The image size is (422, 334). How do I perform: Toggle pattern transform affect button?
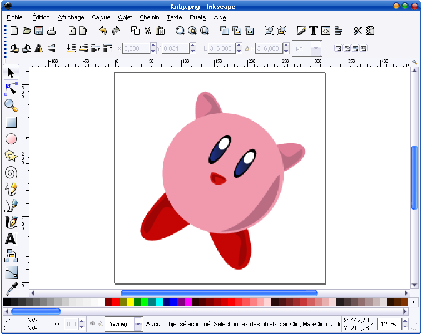click(x=363, y=48)
